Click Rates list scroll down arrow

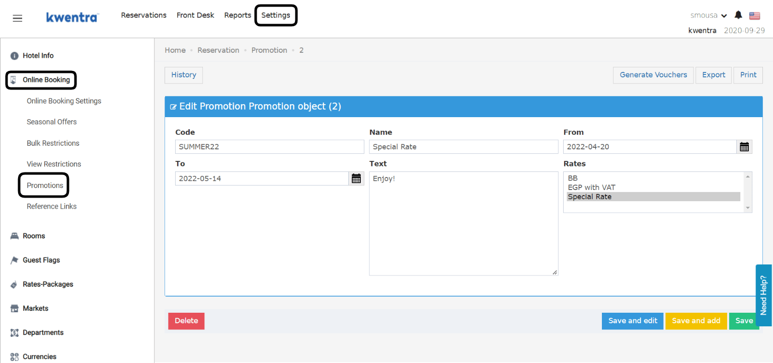[x=748, y=208]
